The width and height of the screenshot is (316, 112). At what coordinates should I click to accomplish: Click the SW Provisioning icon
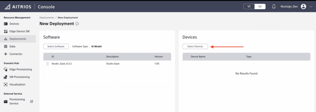[x=6, y=77]
